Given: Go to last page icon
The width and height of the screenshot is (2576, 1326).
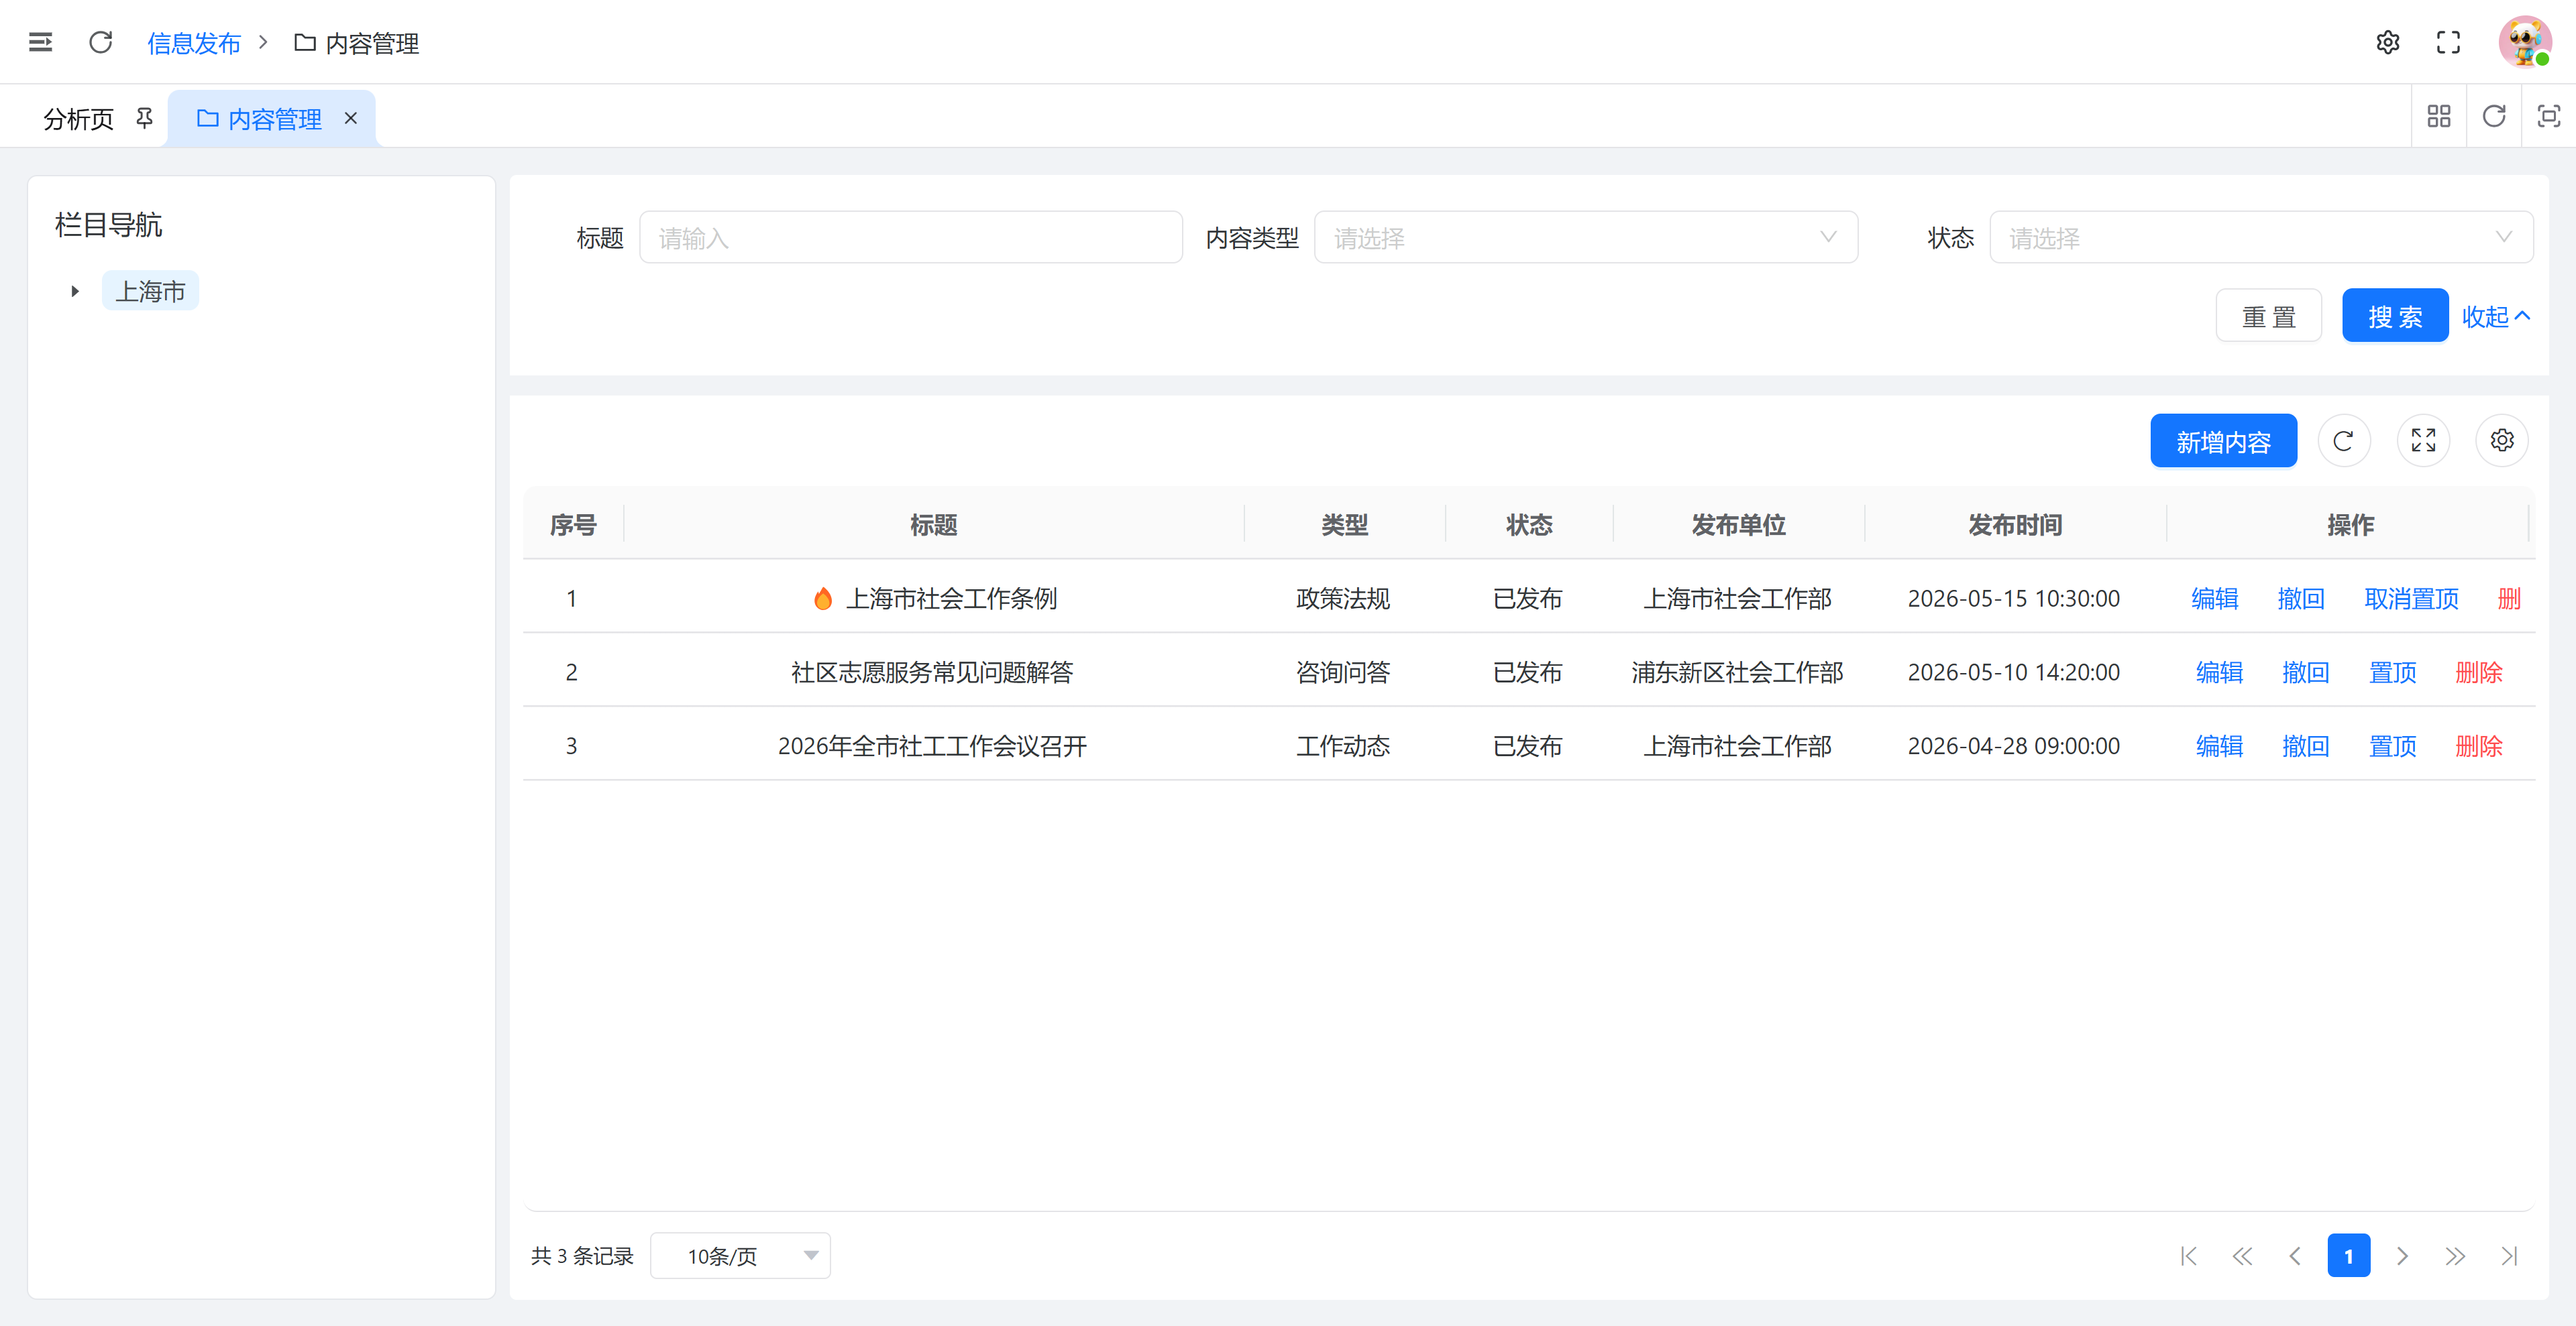Looking at the screenshot, I should click(x=2509, y=1256).
